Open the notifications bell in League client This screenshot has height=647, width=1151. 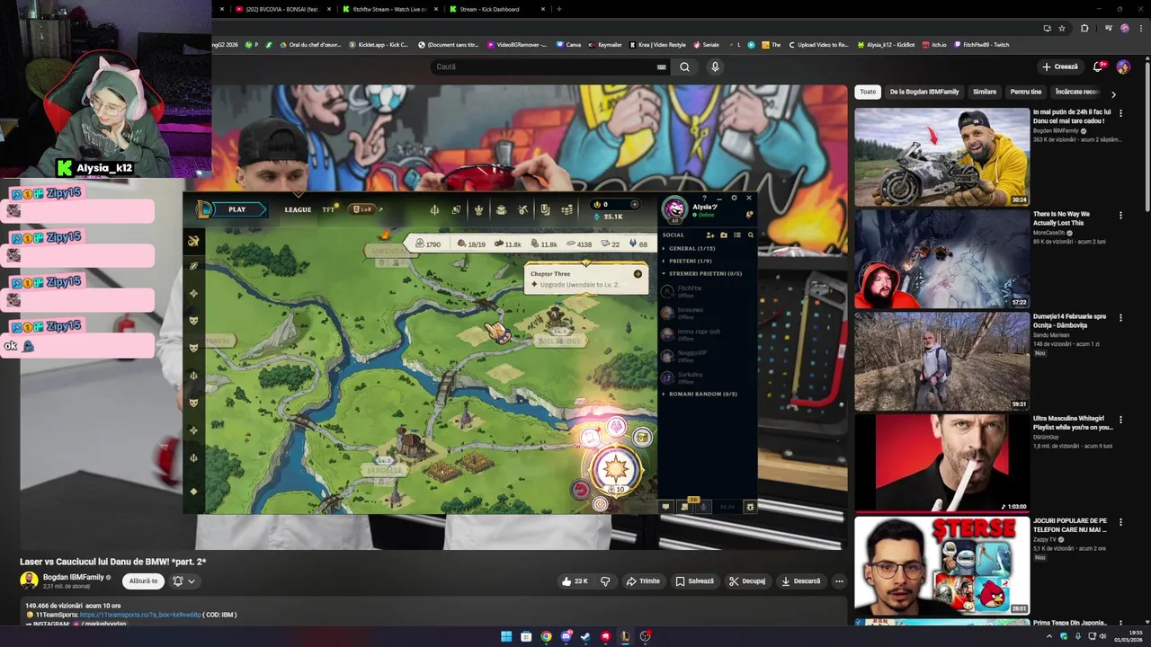tap(748, 215)
